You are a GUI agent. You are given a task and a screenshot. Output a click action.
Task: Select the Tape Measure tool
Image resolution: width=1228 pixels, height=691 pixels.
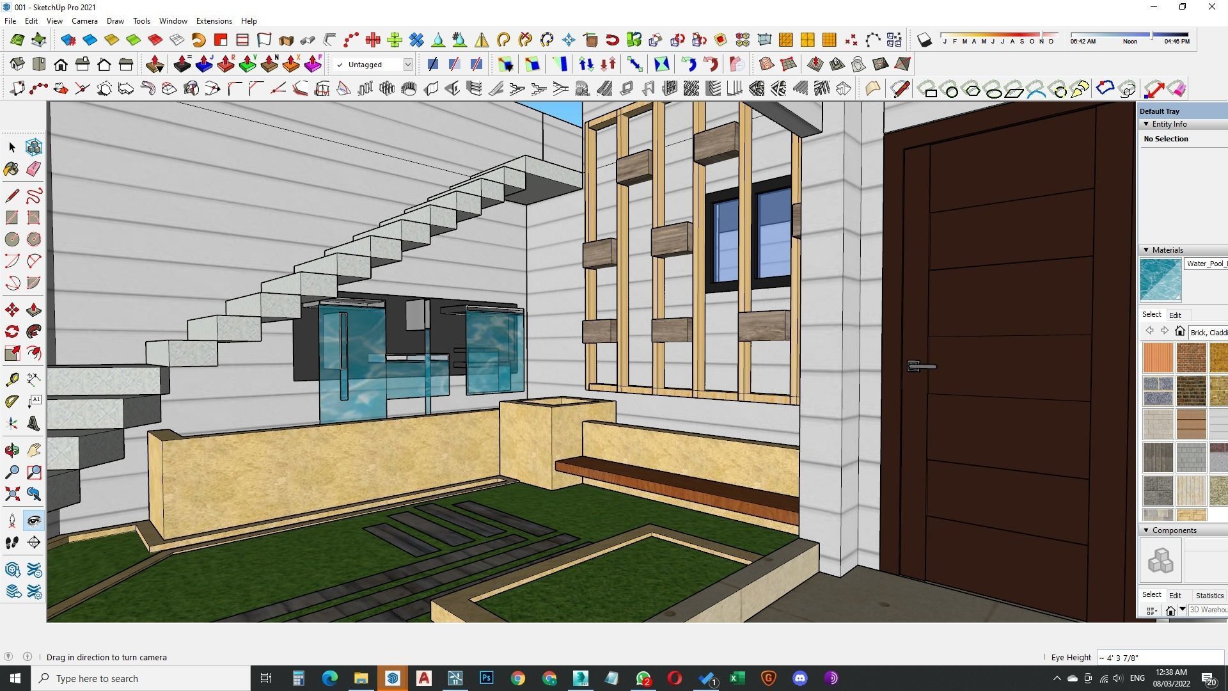[x=12, y=380]
